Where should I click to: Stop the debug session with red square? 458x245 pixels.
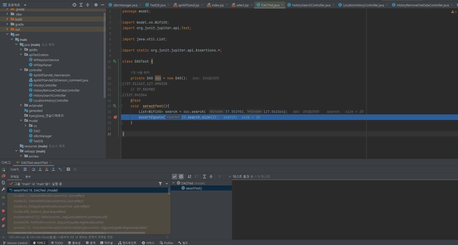(3, 211)
